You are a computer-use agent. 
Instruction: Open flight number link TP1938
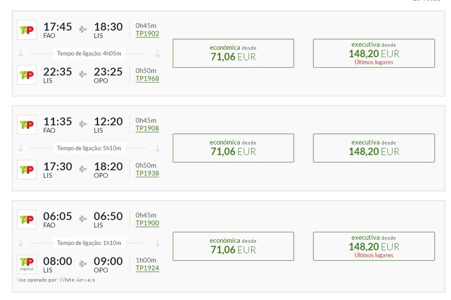point(147,173)
